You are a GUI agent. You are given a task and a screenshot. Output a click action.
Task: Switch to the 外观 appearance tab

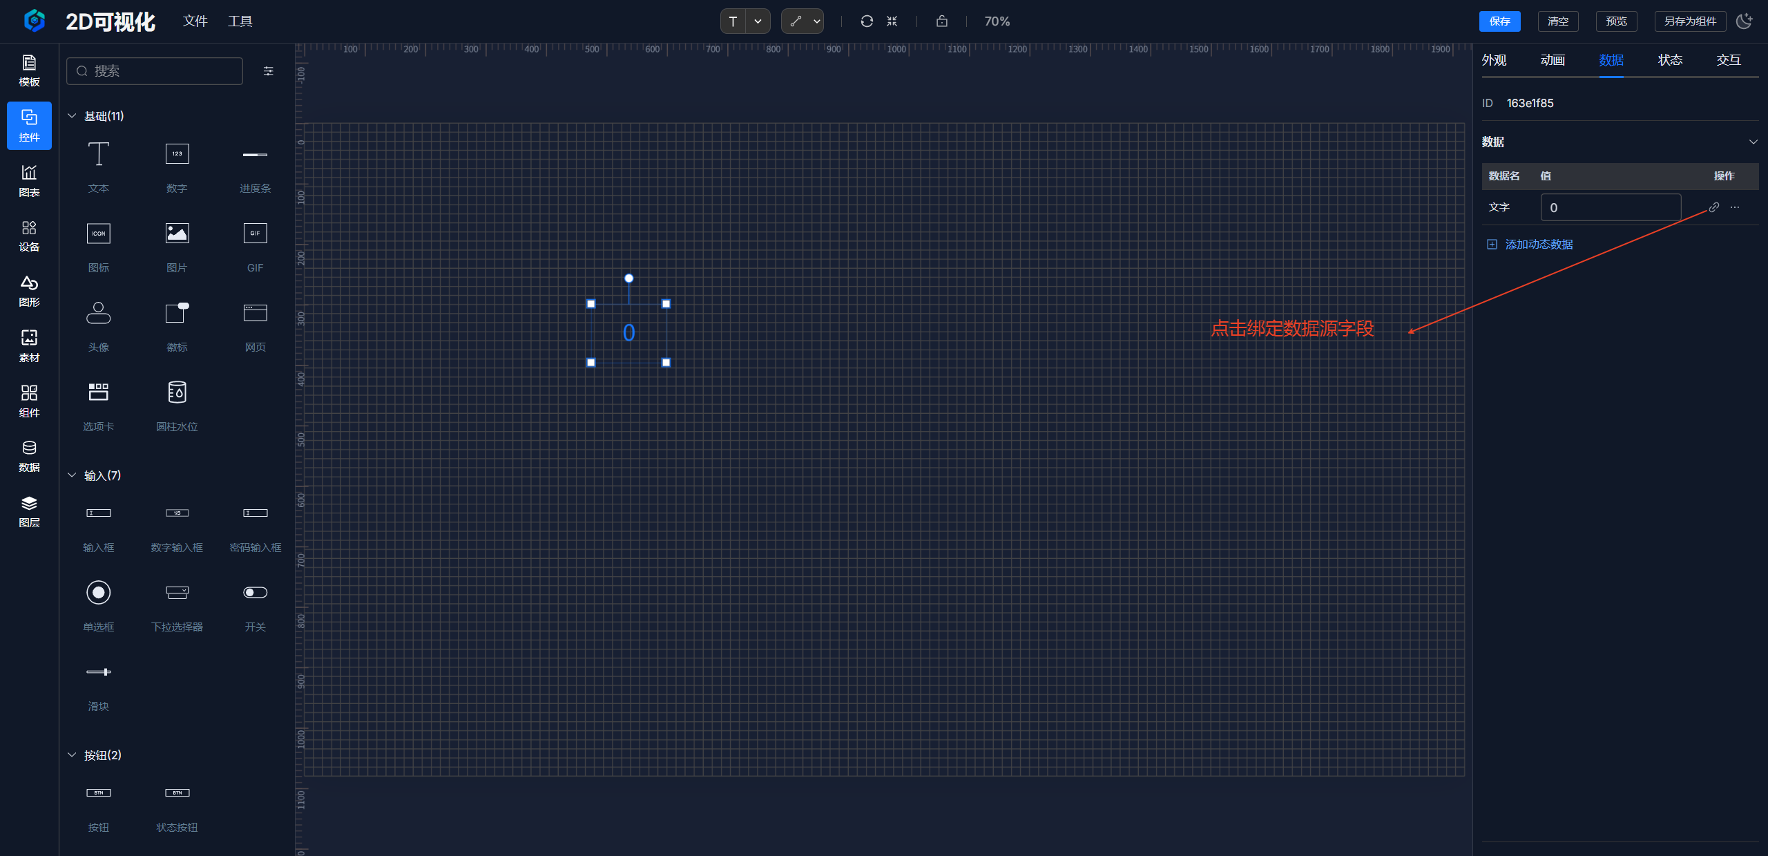[1494, 60]
